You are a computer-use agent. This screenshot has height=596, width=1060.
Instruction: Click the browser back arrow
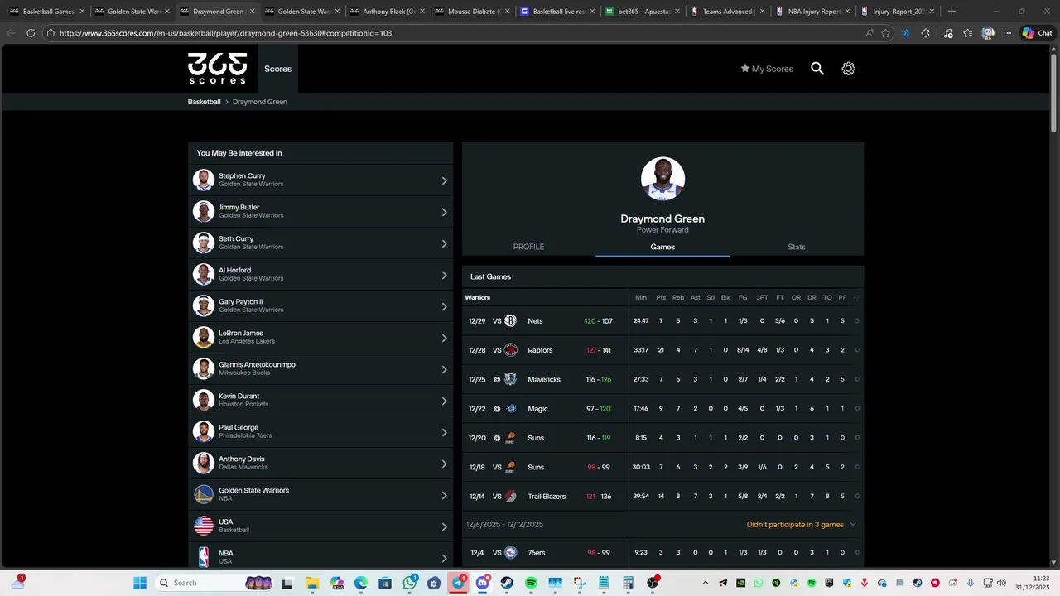tap(11, 33)
